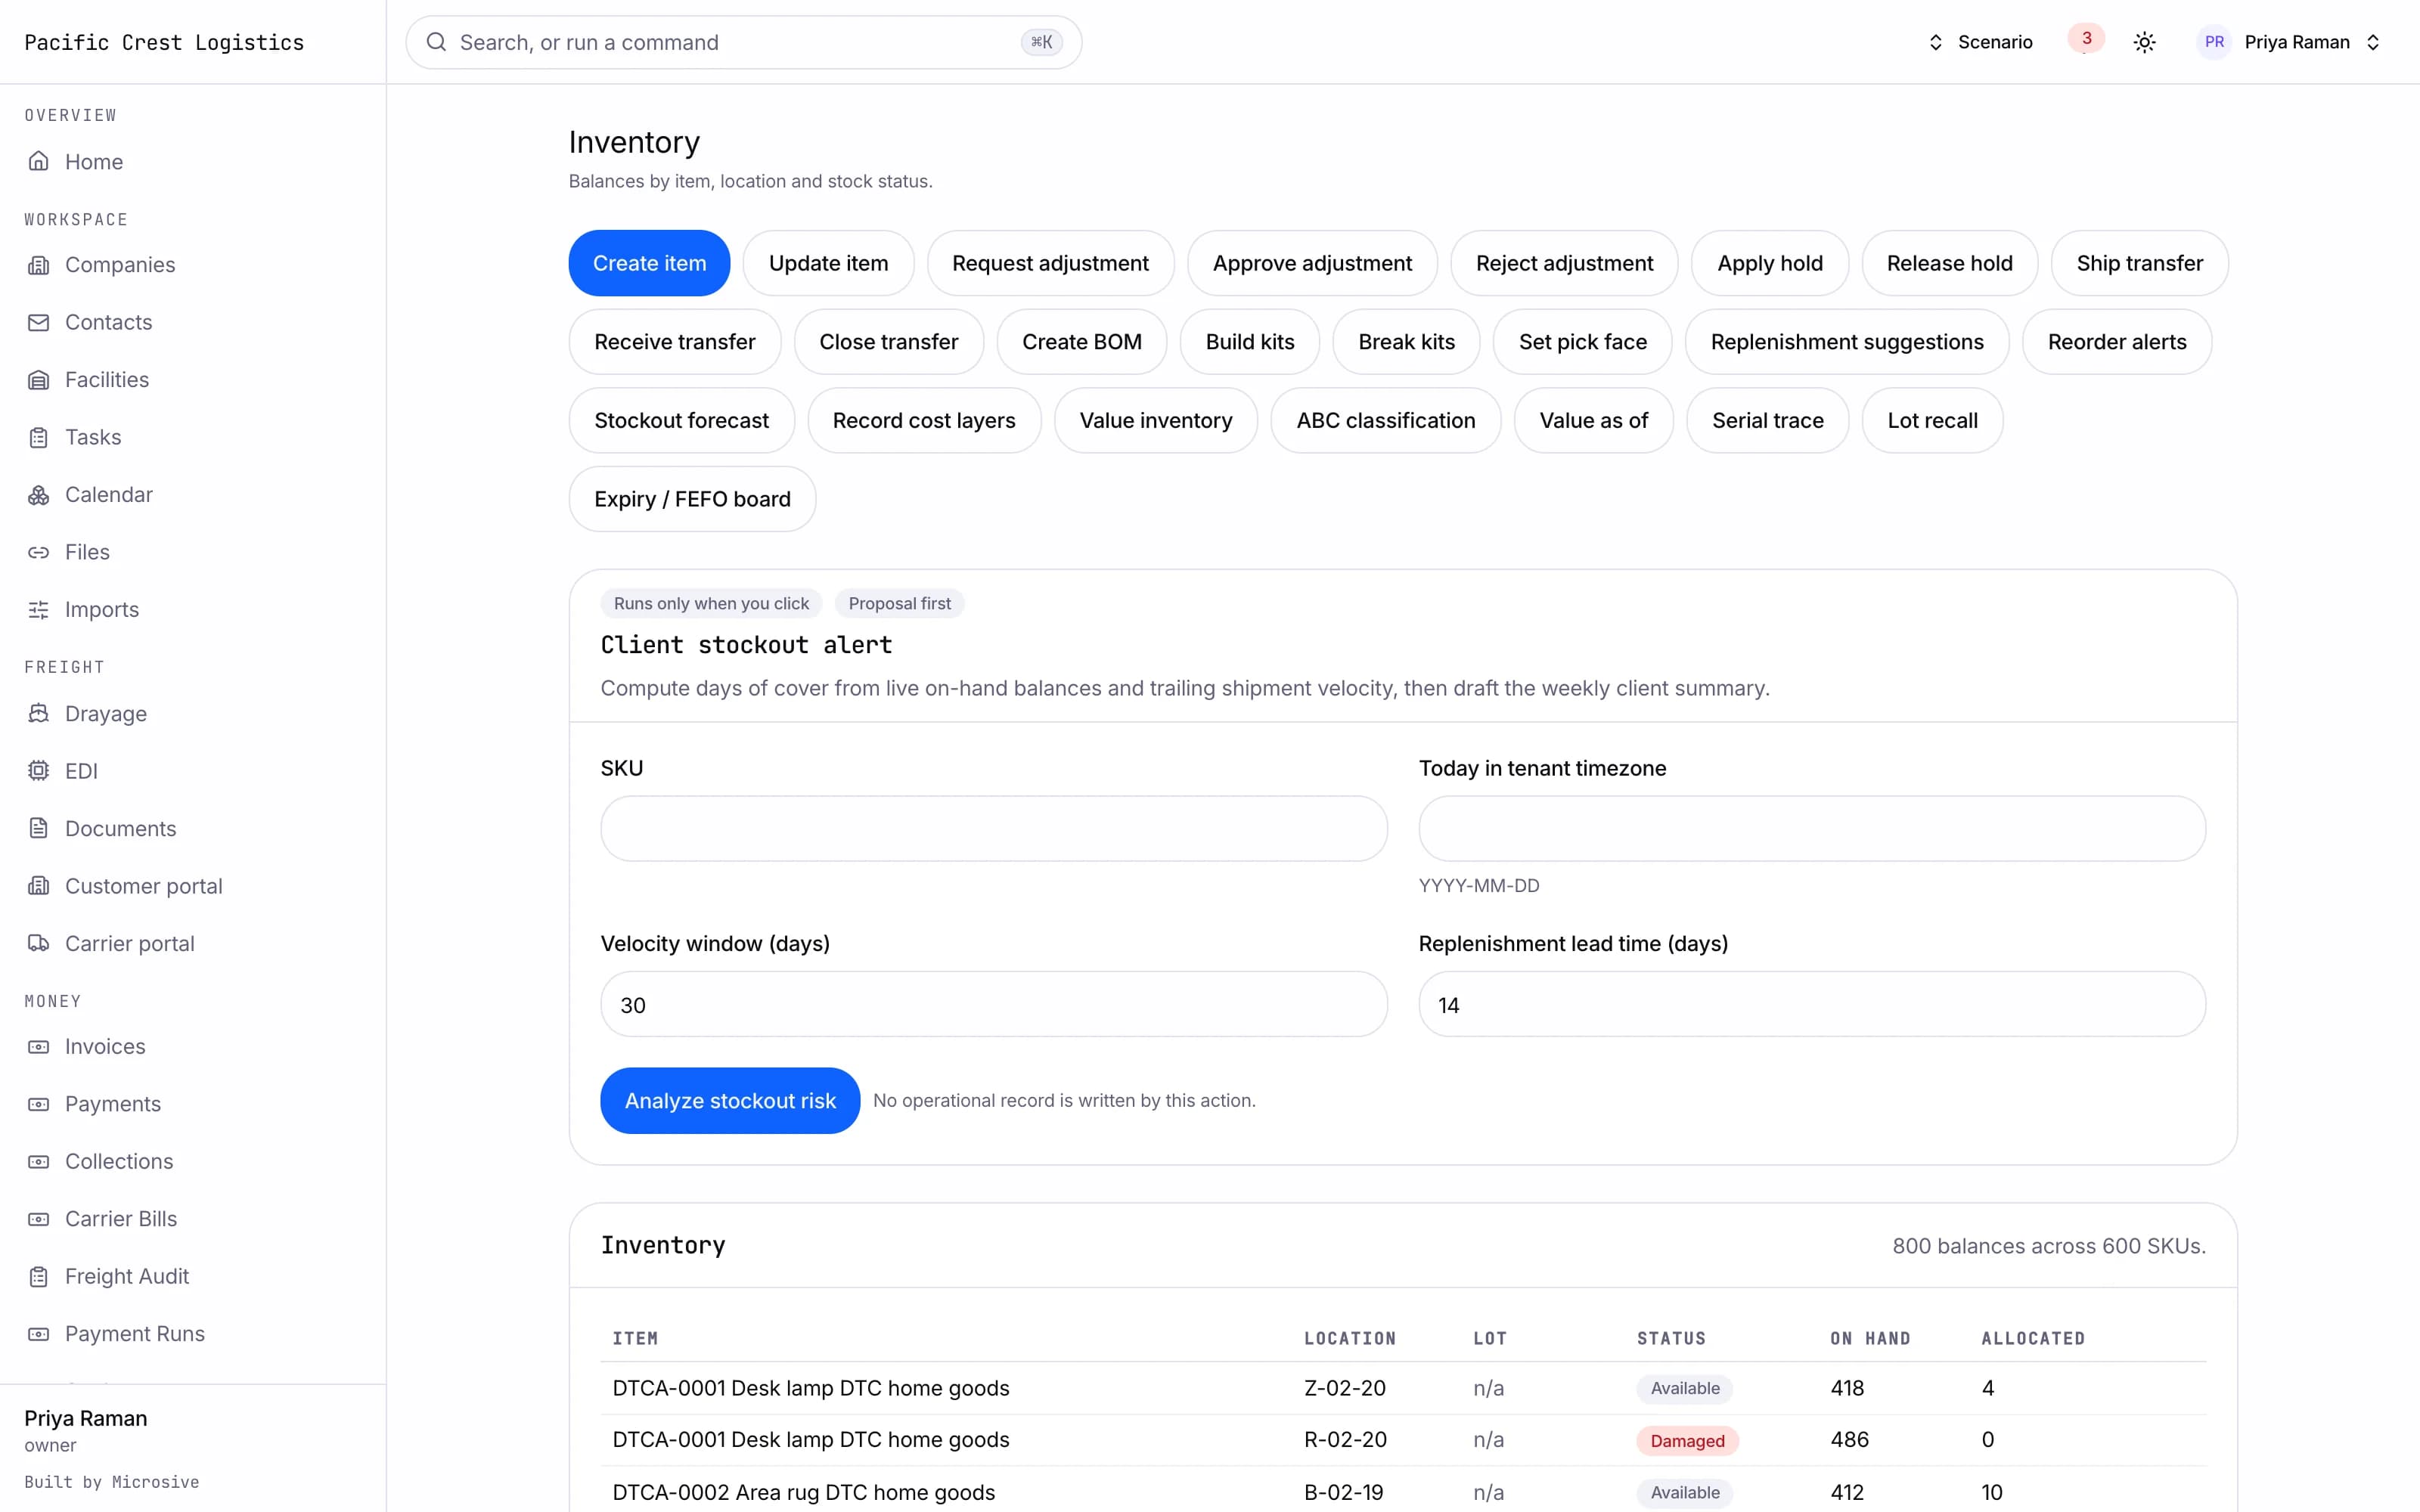This screenshot has height=1512, width=2420.
Task: Click the Calendar sidebar icon
Action: pyautogui.click(x=38, y=495)
